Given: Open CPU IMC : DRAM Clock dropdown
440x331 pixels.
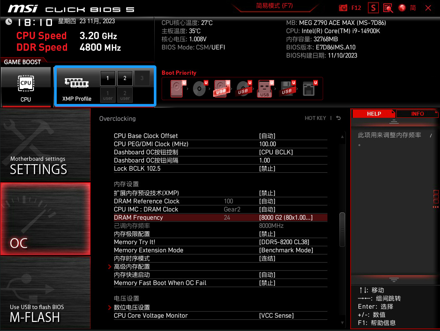Looking at the screenshot, I should tap(267, 209).
